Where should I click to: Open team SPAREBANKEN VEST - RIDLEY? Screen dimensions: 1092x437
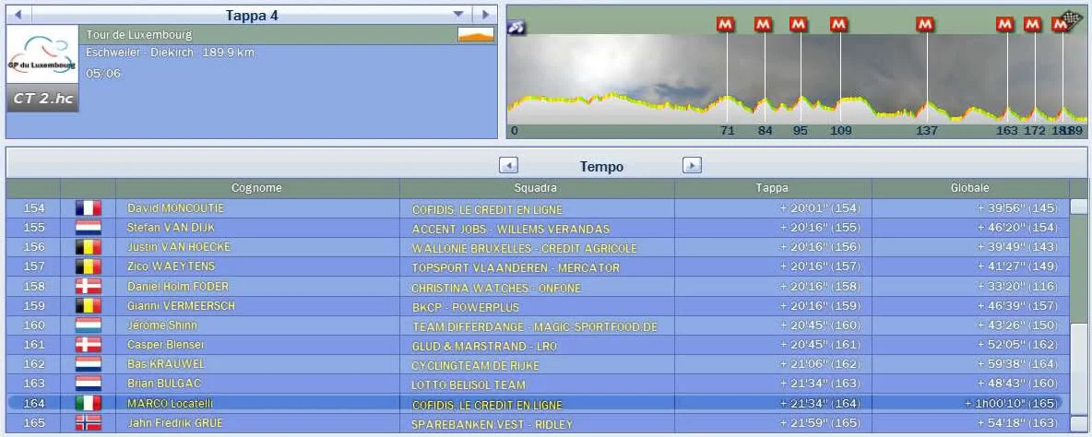(x=493, y=424)
